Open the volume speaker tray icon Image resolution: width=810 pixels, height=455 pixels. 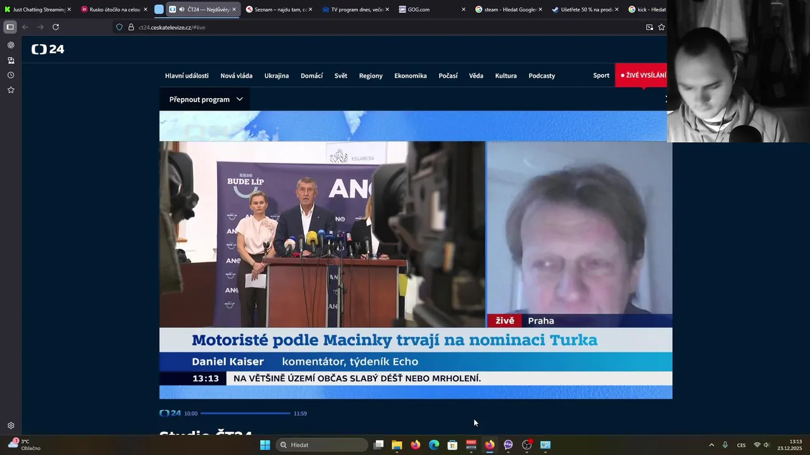766,445
